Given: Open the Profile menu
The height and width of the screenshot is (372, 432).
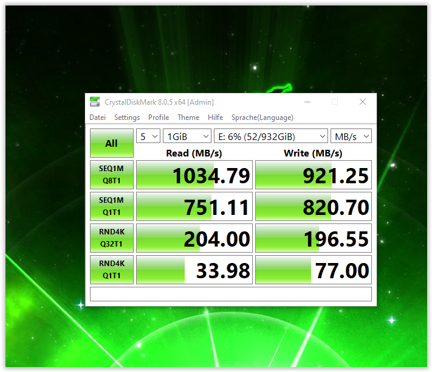Looking at the screenshot, I should tap(159, 118).
